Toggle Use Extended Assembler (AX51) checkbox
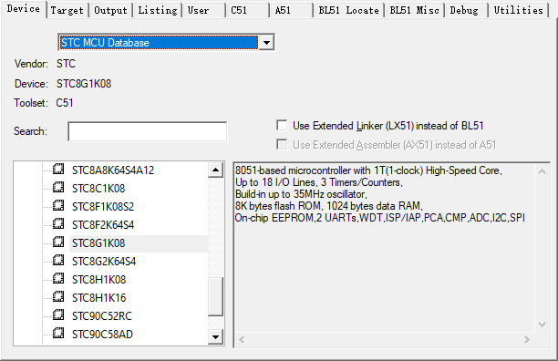558x361 pixels. point(282,144)
